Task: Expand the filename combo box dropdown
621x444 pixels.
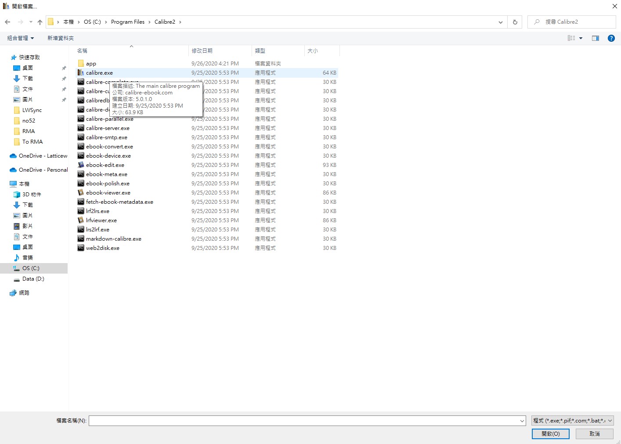Action: point(522,421)
